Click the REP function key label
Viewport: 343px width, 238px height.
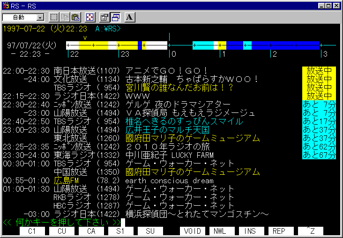click(x=281, y=231)
